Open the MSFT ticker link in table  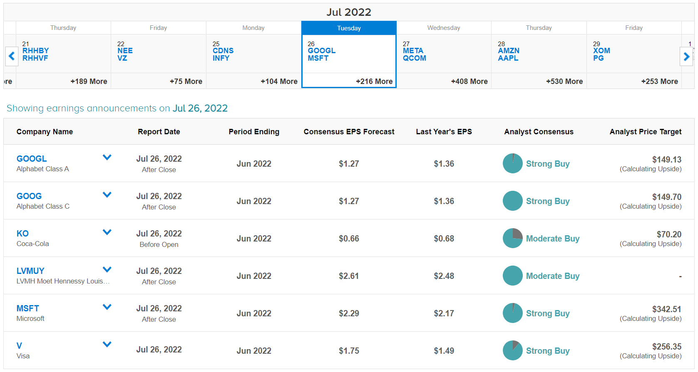point(28,308)
